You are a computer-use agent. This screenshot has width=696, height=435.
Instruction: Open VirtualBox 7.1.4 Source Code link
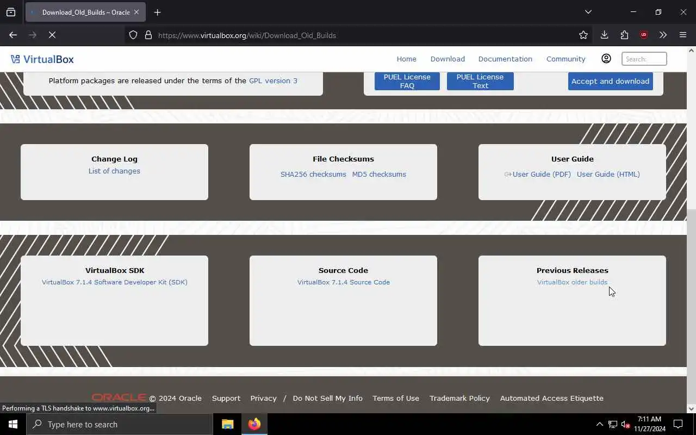tap(344, 282)
